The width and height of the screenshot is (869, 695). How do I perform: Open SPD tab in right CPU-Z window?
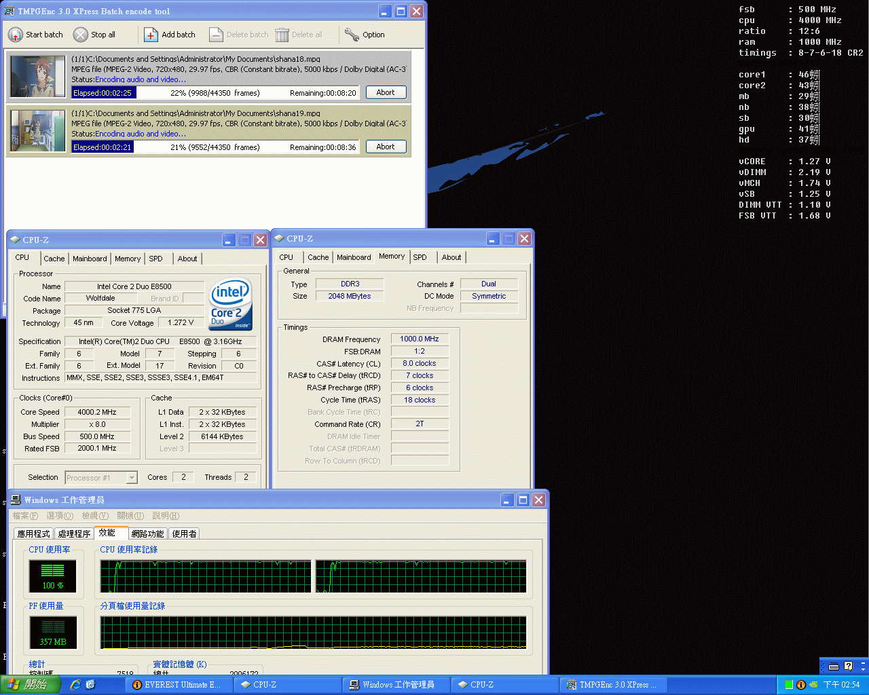(x=420, y=257)
